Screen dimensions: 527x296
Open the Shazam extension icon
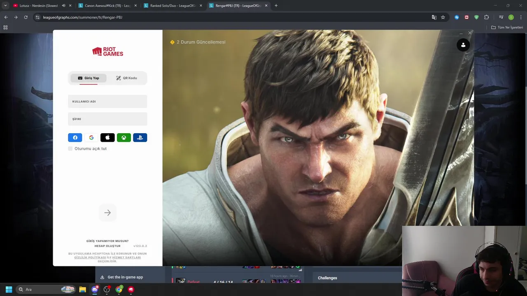(457, 17)
